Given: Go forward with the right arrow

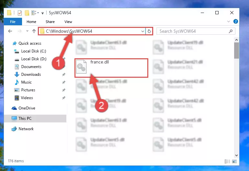Looking at the screenshot, I should coord(20,31).
